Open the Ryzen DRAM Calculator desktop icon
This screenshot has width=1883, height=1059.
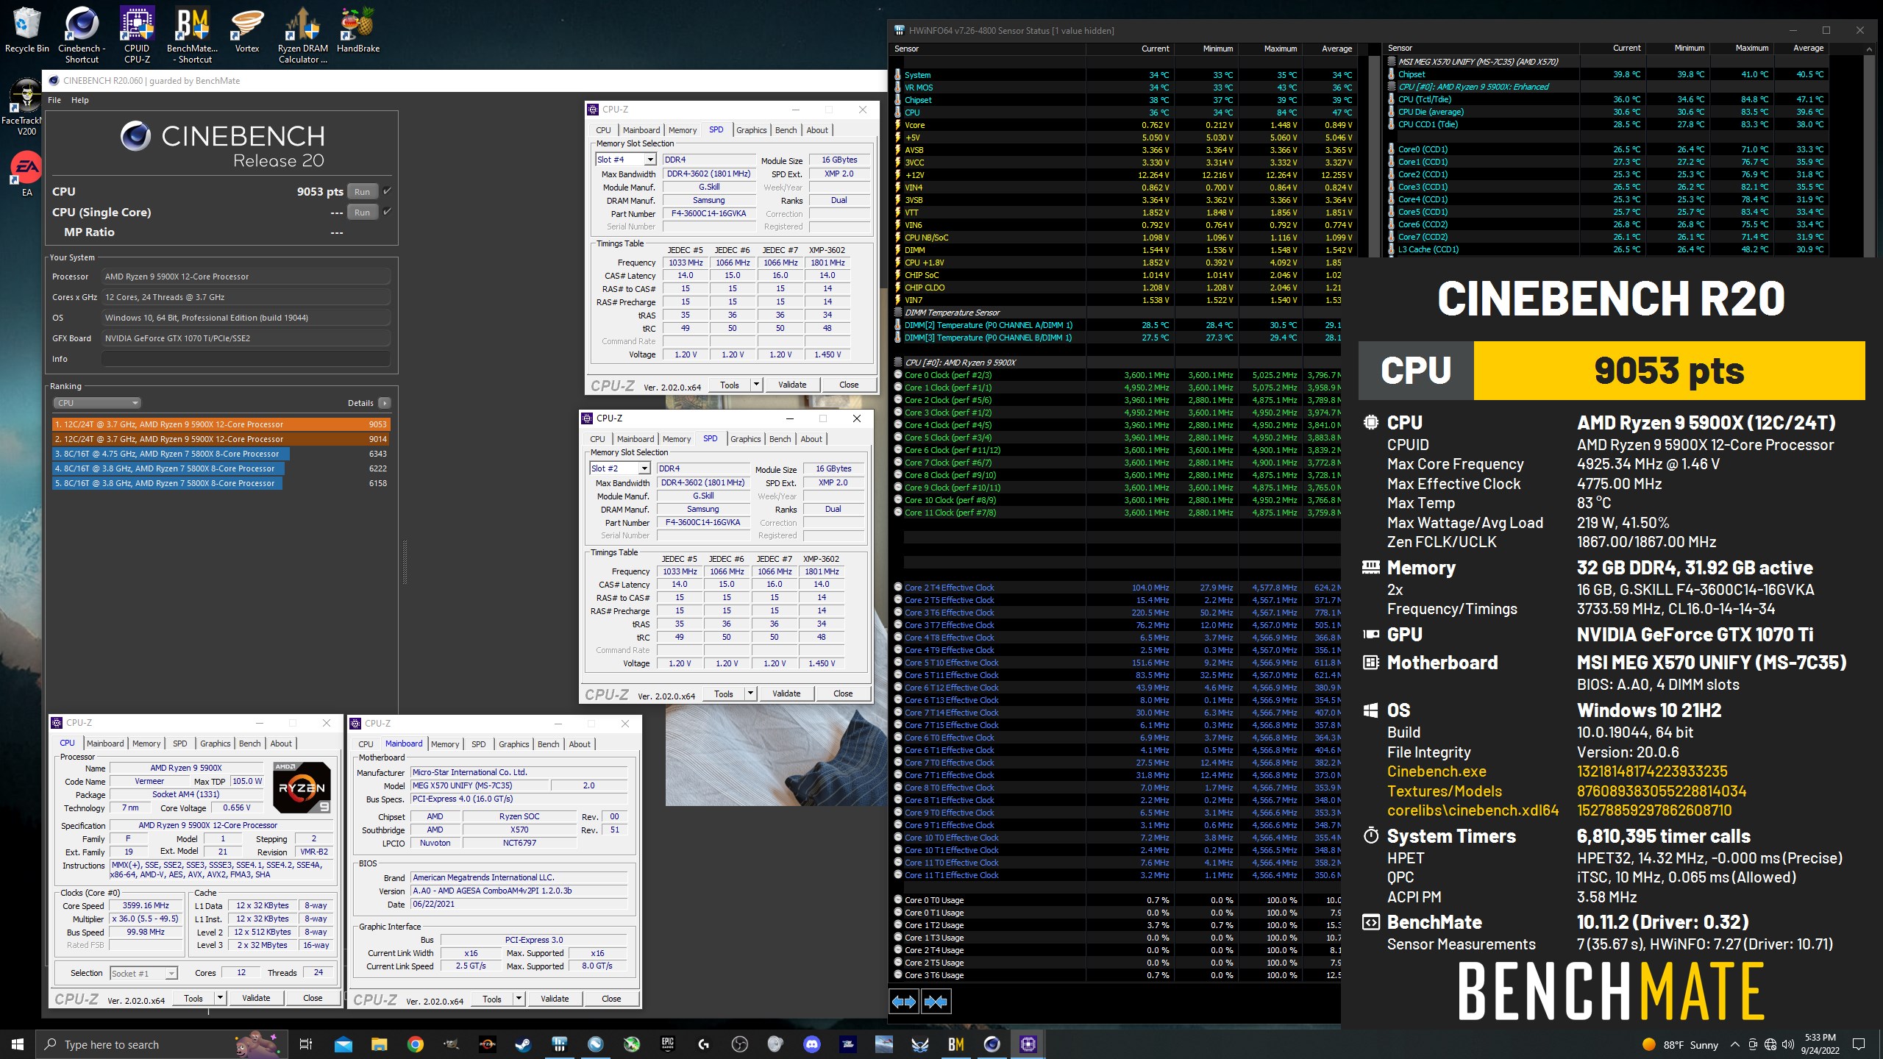pos(302,35)
